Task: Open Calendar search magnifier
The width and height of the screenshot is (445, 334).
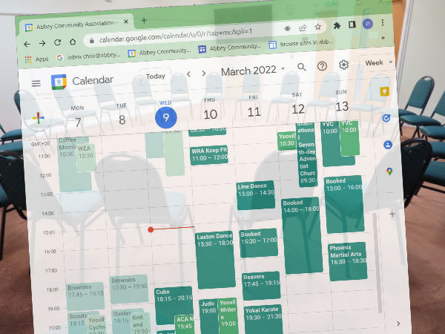Action: (x=302, y=67)
